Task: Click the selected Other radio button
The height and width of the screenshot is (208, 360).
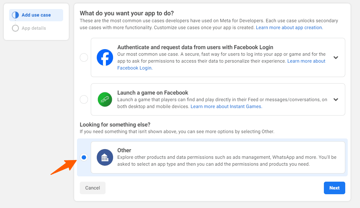Action: [84, 157]
